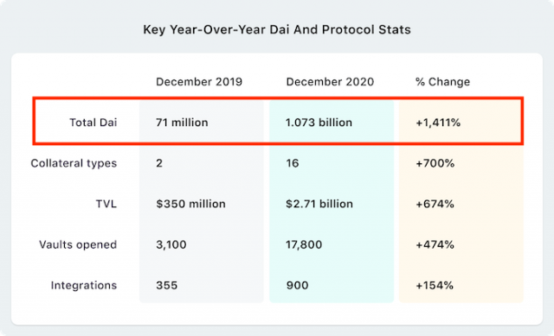Viewport: 554px width, 336px height.
Task: Select the 71 million cell
Action: pos(182,123)
